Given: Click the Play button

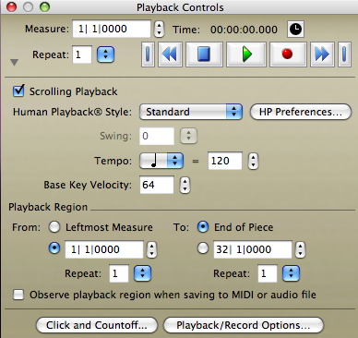Looking at the screenshot, I should click(x=246, y=54).
